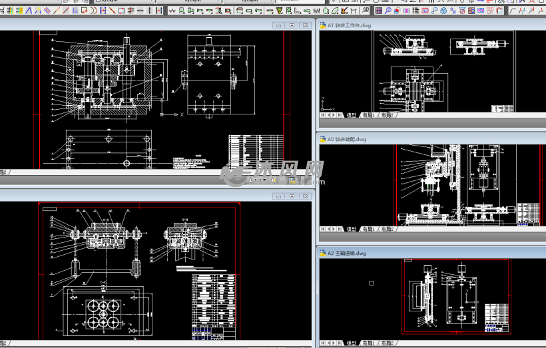Switch to 布局2 tab in A0 钻床装配 window
Viewport: 546px width, 348px height.
pos(387,229)
